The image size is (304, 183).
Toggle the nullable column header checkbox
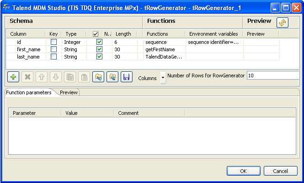point(95,34)
